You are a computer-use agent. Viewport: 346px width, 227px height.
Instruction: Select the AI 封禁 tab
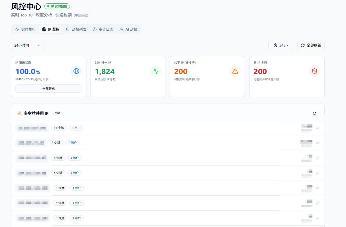pos(128,29)
